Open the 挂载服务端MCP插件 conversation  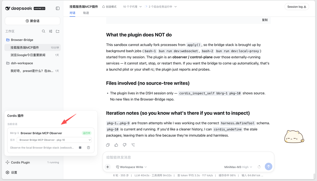click(32, 47)
